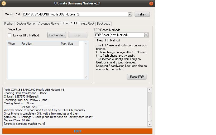
Task: Click the Max. Size column header
Action: (67, 44)
